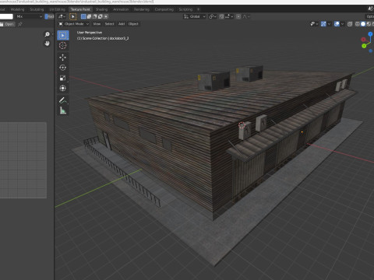Image resolution: width=374 pixels, height=280 pixels.
Task: Toggle proportional editing icon
Action: click(x=238, y=16)
